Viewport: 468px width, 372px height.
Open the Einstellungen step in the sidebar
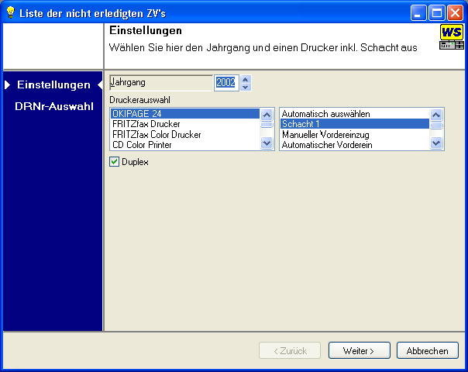point(53,84)
